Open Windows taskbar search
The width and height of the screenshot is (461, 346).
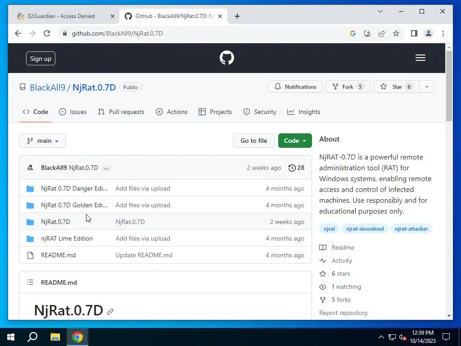tap(32, 337)
